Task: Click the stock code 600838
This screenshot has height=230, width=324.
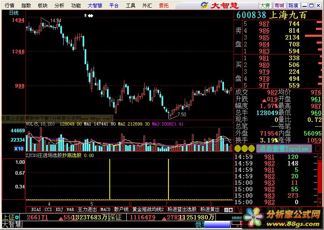Action: [x=251, y=15]
